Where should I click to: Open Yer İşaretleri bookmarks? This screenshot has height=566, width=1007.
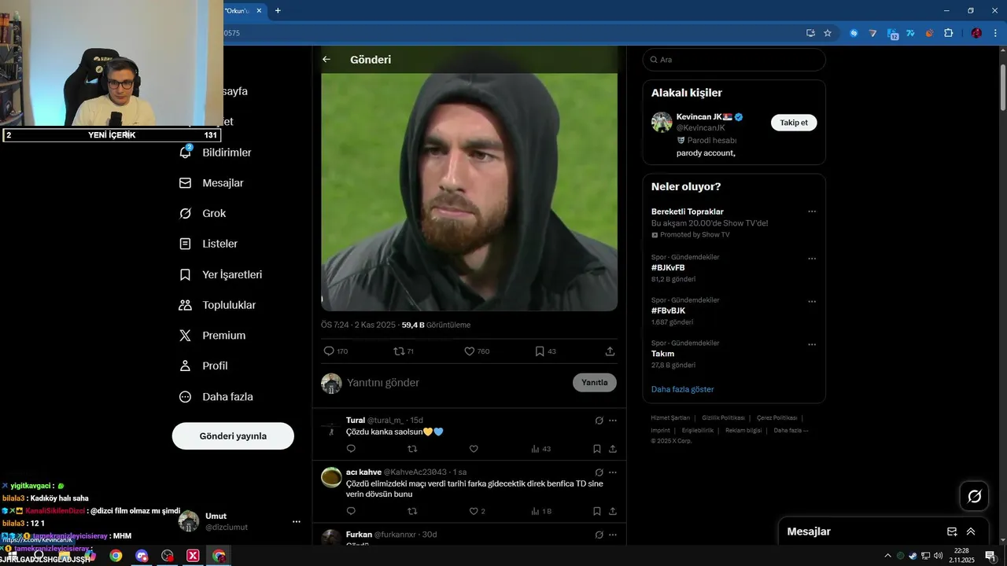click(x=221, y=275)
